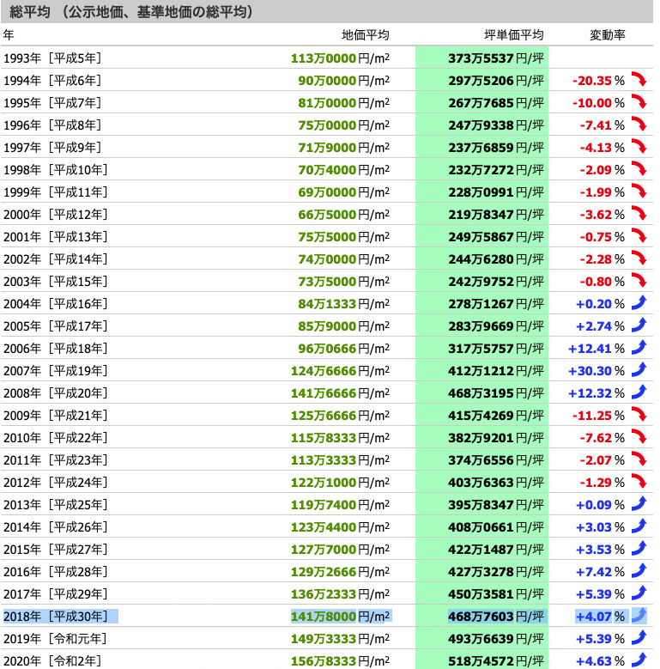Viewport: 660px width, 669px height.
Task: Click the change rate +7.42%
Action: pos(600,572)
